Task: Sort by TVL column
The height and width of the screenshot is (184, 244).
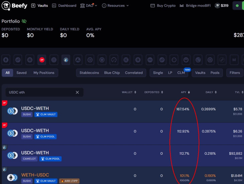Action: (239, 92)
